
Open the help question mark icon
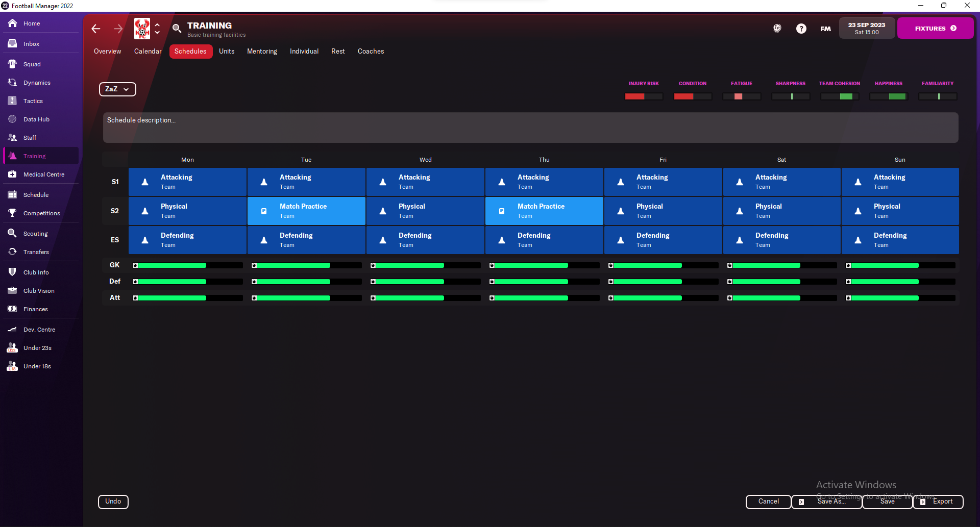click(801, 29)
